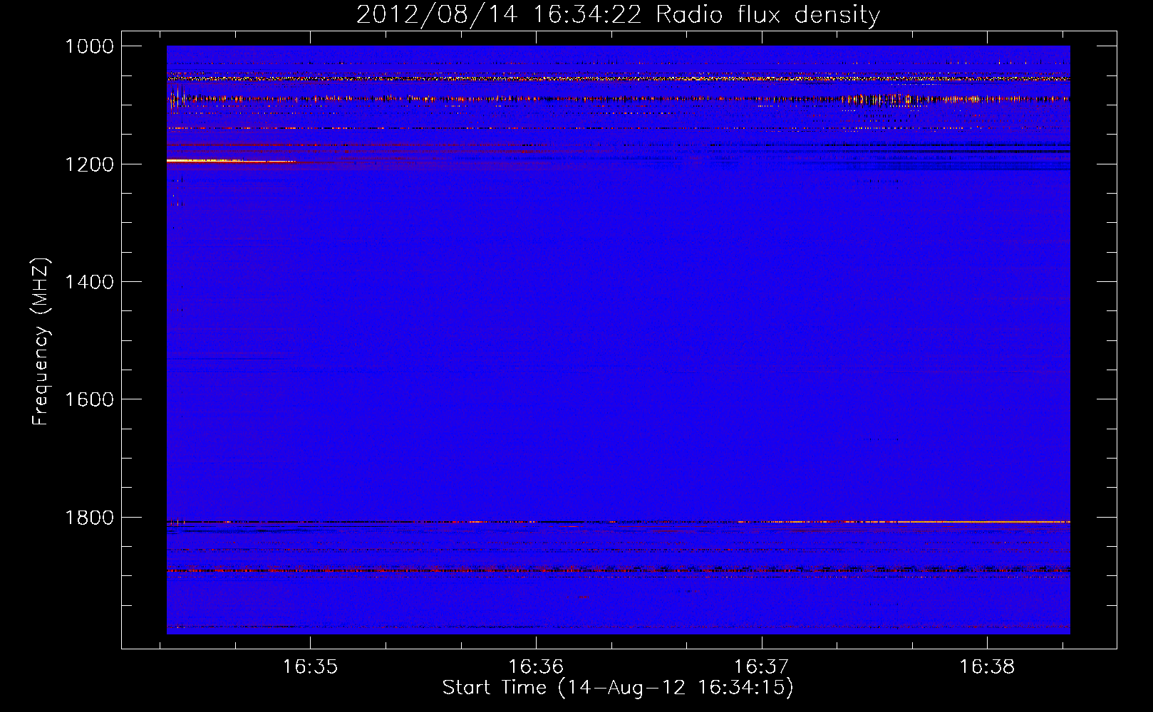
Task: Click the 16:35 time tick label
Action: pyautogui.click(x=310, y=667)
